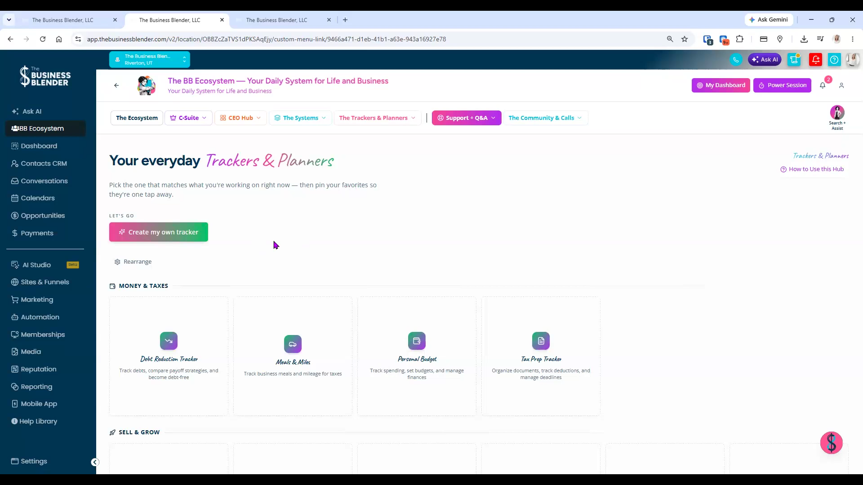
Task: Open the Search + Assist avatar
Action: 837,118
